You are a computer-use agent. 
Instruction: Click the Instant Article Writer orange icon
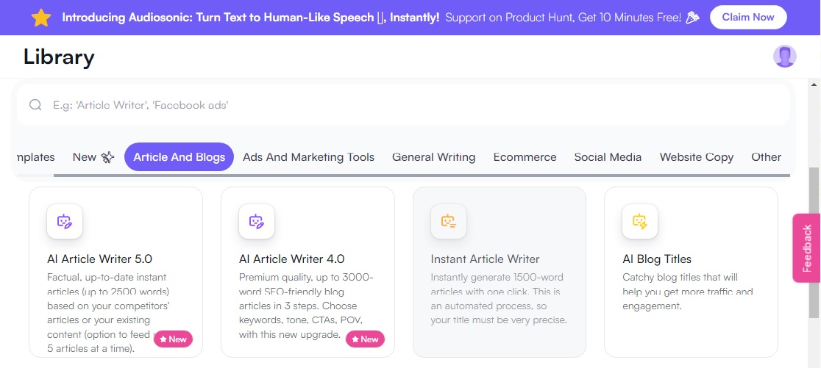[x=448, y=221]
